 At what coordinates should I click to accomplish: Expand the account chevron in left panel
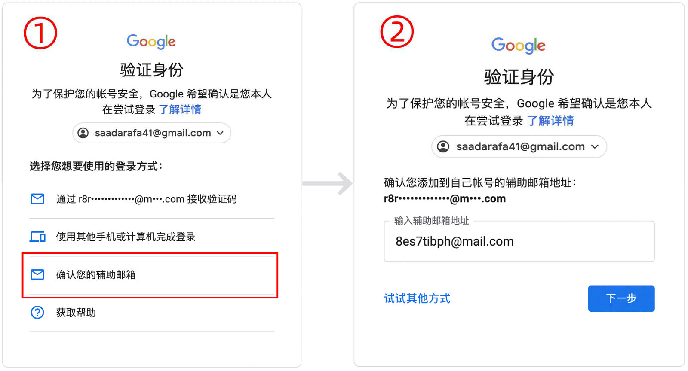[221, 133]
